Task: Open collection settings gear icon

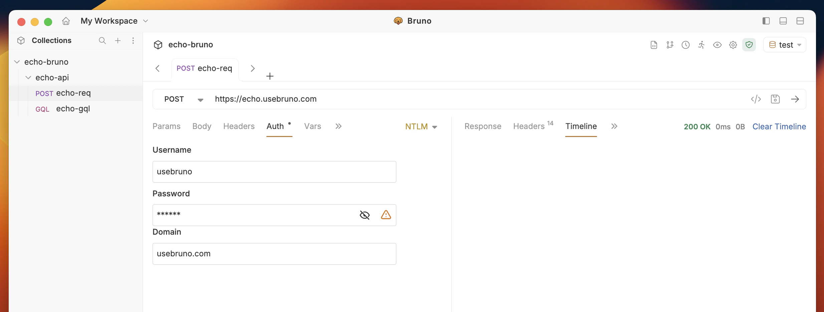Action: click(x=733, y=45)
